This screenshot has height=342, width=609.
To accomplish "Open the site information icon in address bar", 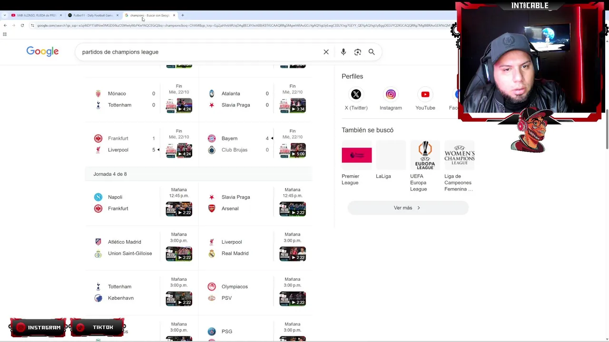I will coord(32,25).
